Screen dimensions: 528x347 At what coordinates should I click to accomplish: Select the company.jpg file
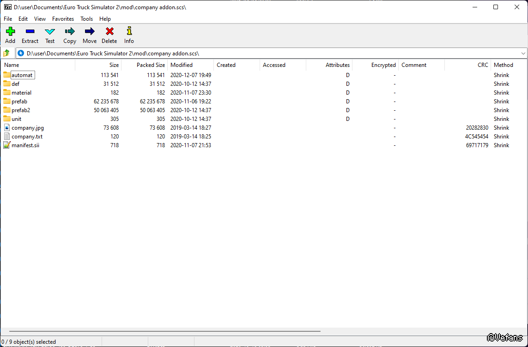pyautogui.click(x=28, y=128)
